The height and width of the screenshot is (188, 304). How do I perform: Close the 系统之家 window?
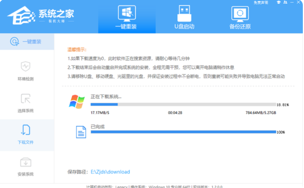coord(298,2)
